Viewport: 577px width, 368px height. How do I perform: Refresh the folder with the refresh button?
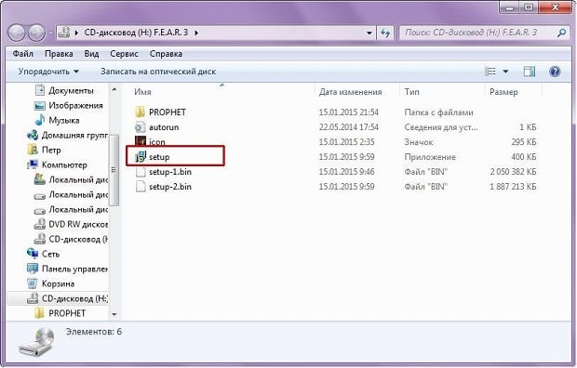coord(385,33)
